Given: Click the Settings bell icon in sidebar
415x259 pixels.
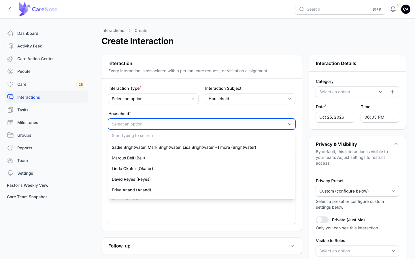Looking at the screenshot, I should click(10, 173).
